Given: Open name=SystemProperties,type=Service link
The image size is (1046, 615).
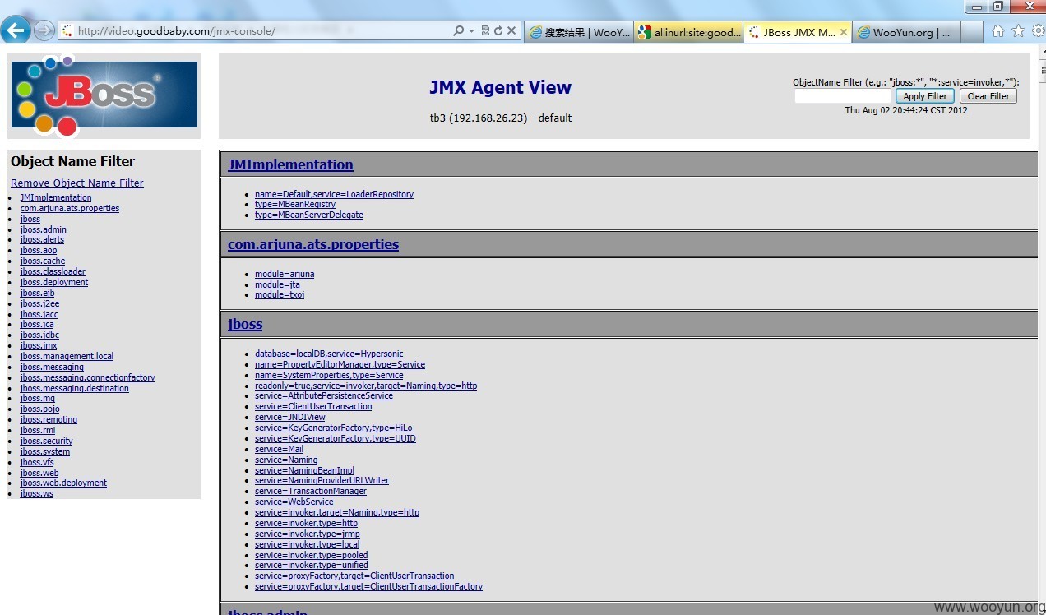Looking at the screenshot, I should [329, 375].
